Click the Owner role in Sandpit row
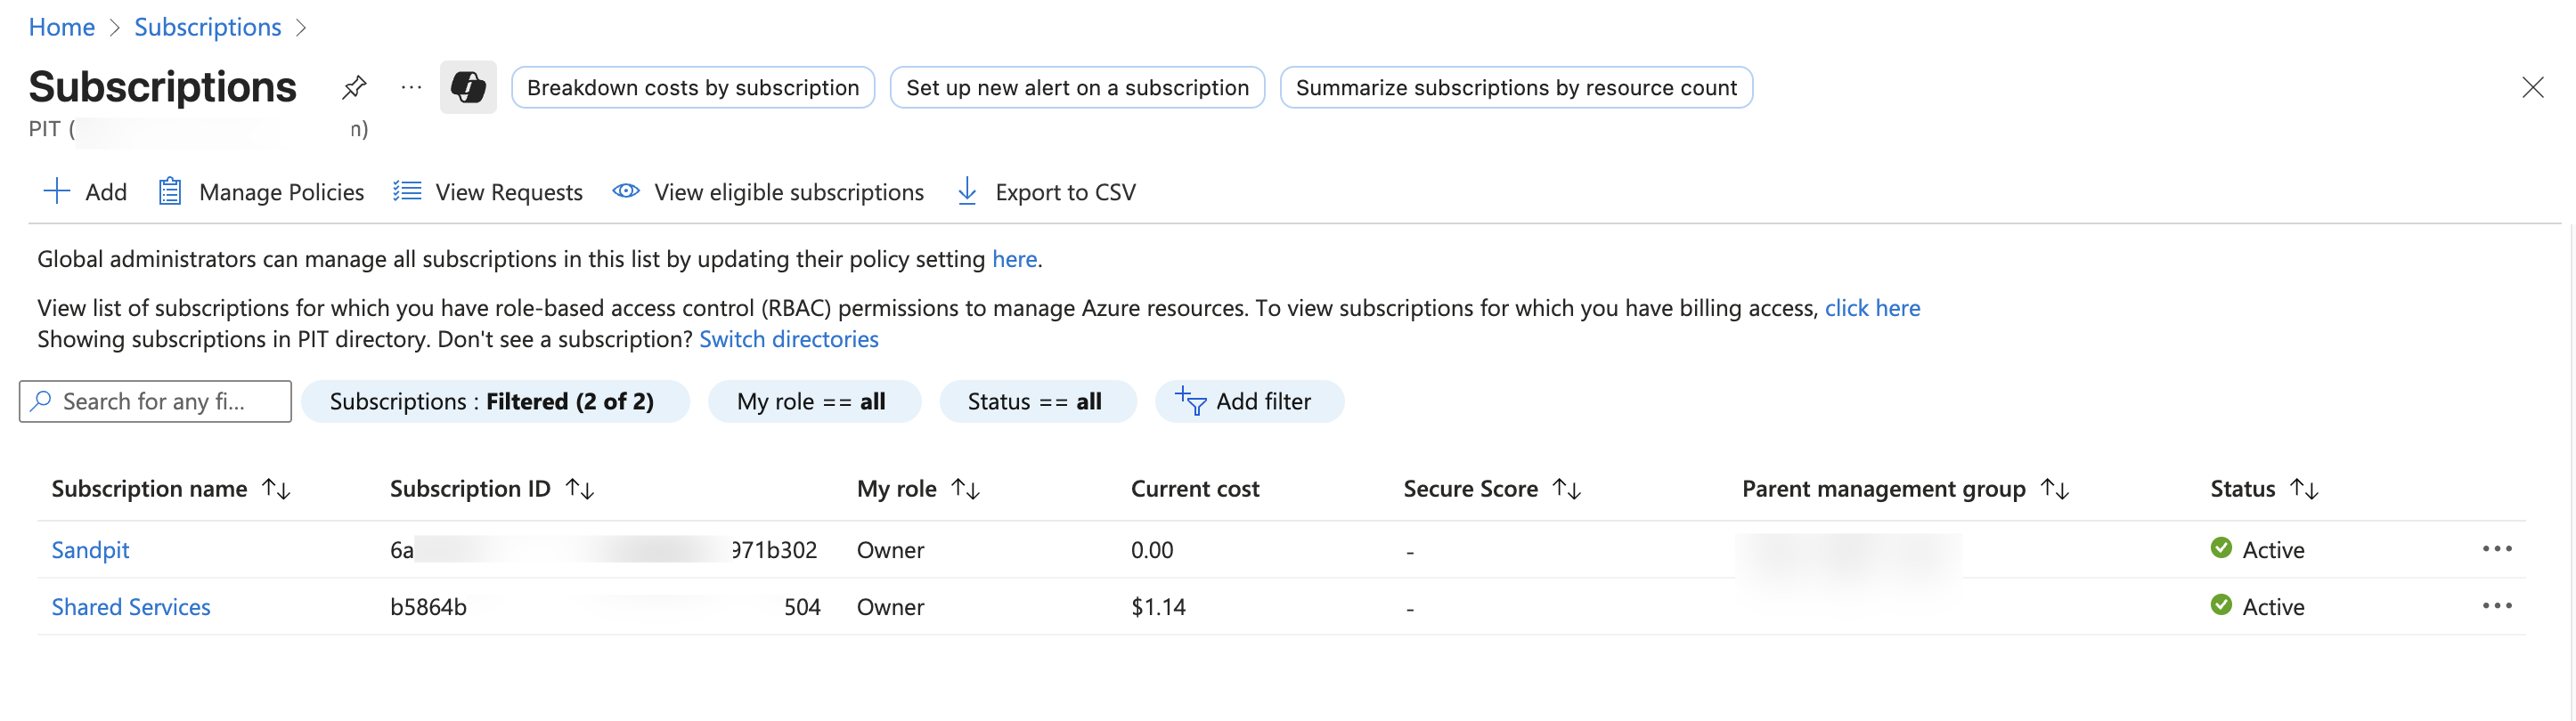The image size is (2576, 721). pyautogui.click(x=891, y=549)
